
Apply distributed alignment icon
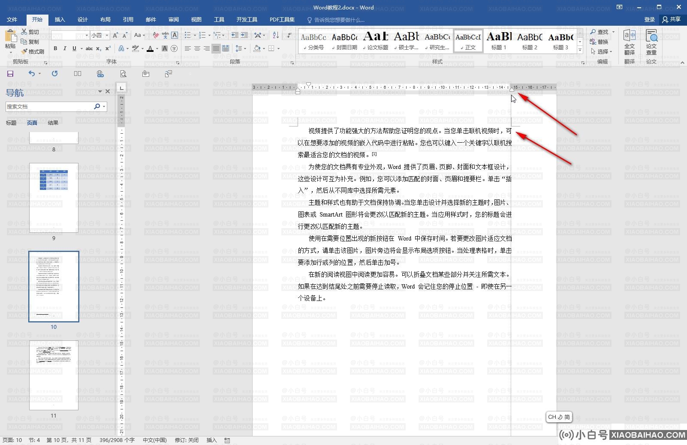pyautogui.click(x=226, y=48)
